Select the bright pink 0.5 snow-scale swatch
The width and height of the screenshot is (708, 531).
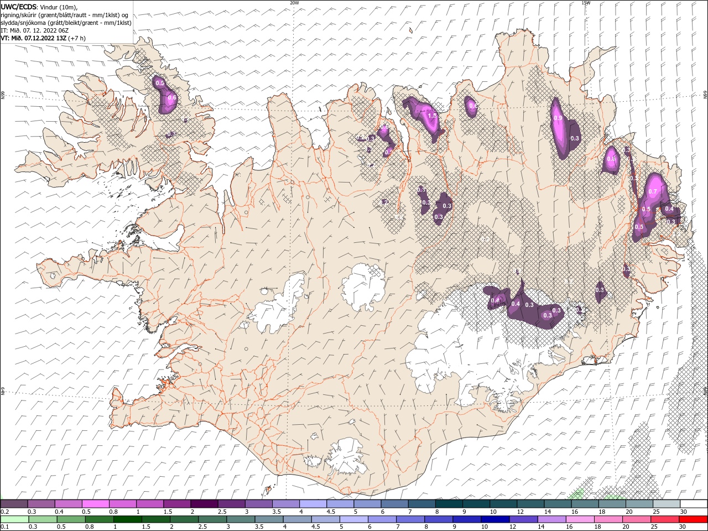[x=96, y=504]
